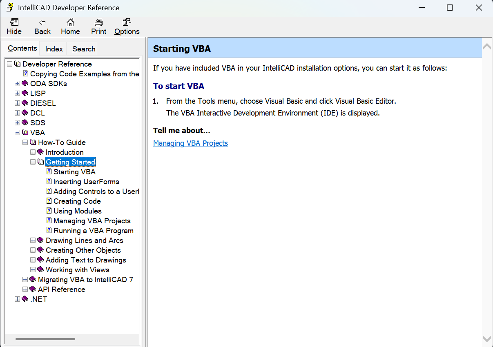Click the API Reference book icon
Viewport: 493px width, 347px height.
tap(33, 289)
